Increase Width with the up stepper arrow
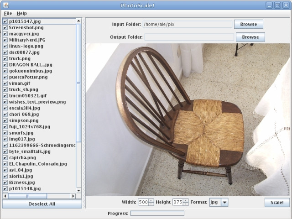 (x=151, y=201)
